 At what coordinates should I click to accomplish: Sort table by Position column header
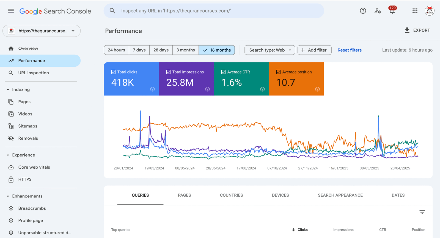click(x=418, y=230)
